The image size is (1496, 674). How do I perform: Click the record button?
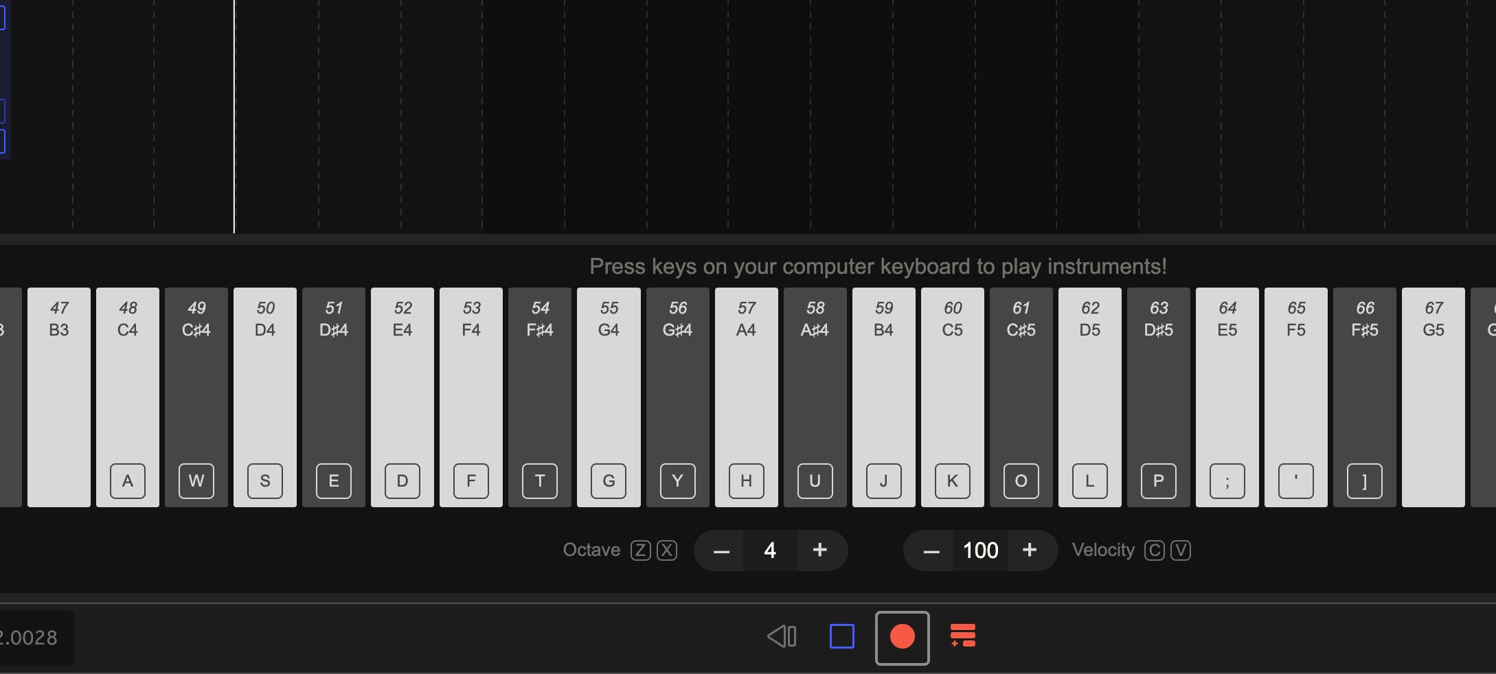[x=902, y=638]
